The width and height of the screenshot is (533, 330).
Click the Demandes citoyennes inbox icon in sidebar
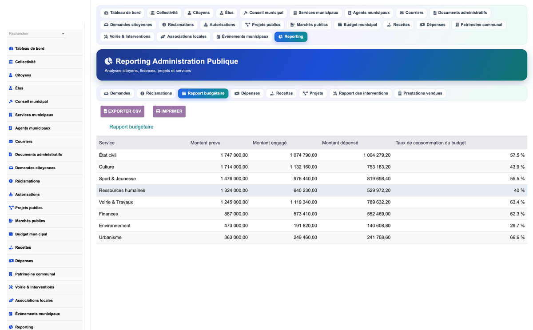pyautogui.click(x=11, y=168)
